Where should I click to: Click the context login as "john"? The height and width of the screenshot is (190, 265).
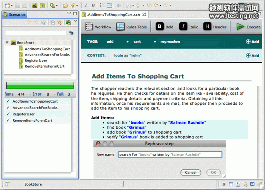pyautogui.click(x=128, y=55)
